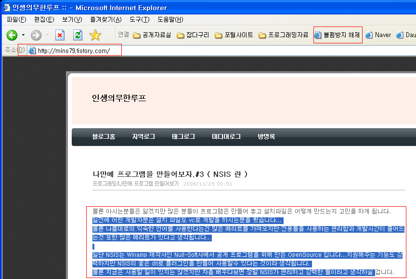Open the post title 나만에 프로그램을 만들어보자.#3

(x=170, y=174)
